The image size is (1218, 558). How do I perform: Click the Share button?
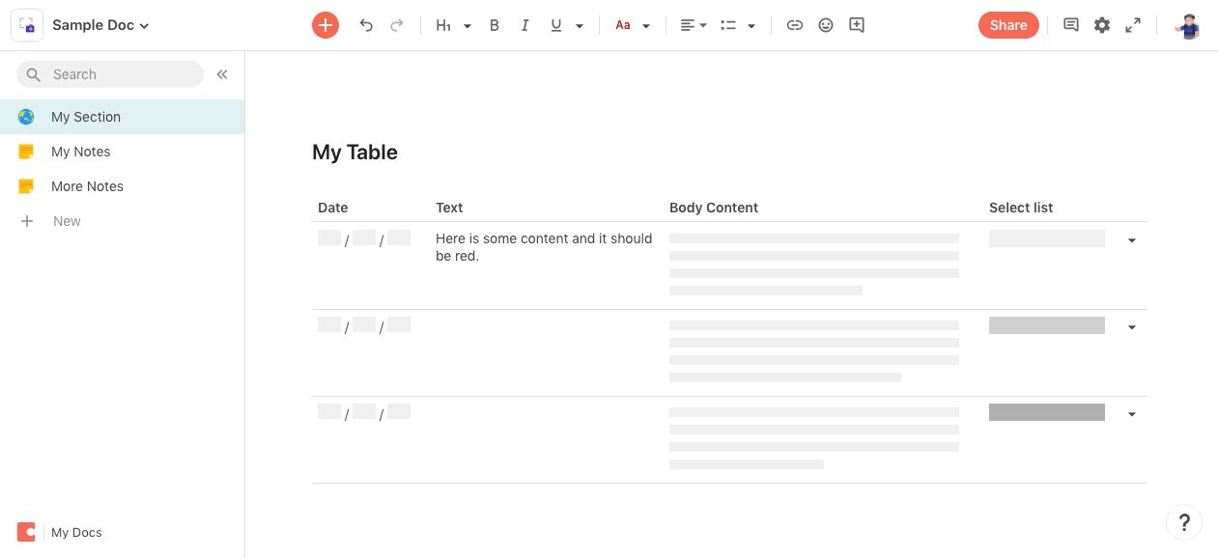click(x=1008, y=25)
